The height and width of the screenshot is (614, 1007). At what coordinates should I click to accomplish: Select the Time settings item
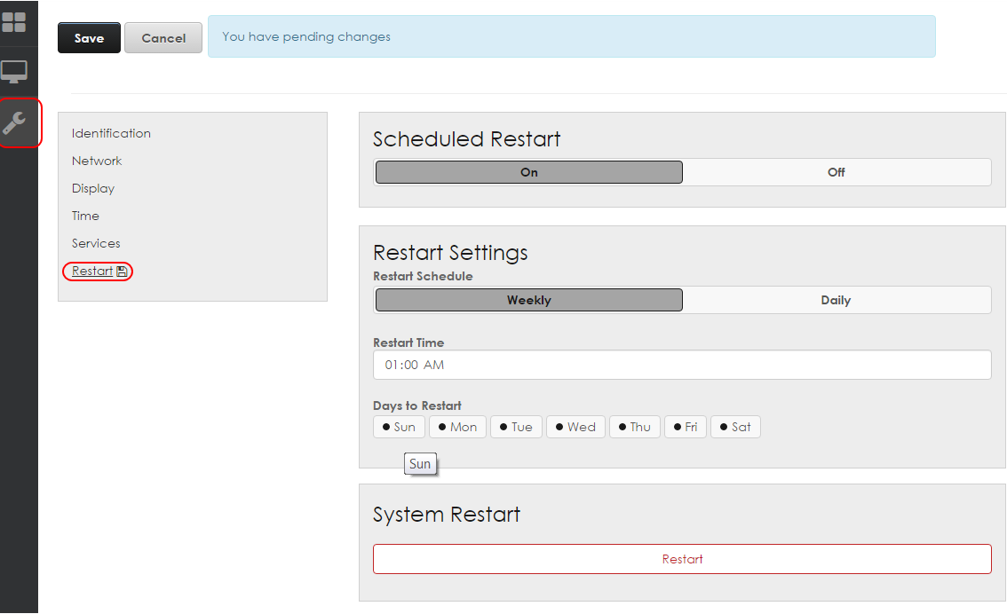(85, 216)
